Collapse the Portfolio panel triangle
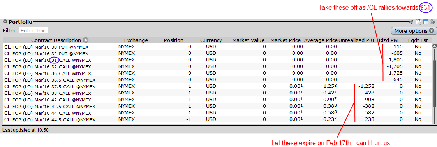This screenshot has height=147, width=437. (5, 22)
